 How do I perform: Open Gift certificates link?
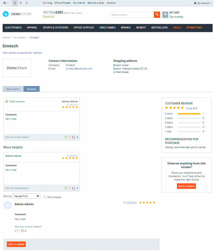(x=62, y=3)
